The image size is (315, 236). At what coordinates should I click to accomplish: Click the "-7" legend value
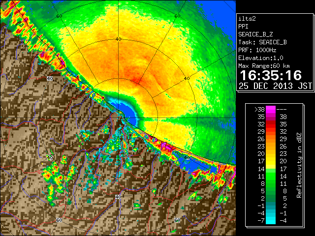point(261,220)
